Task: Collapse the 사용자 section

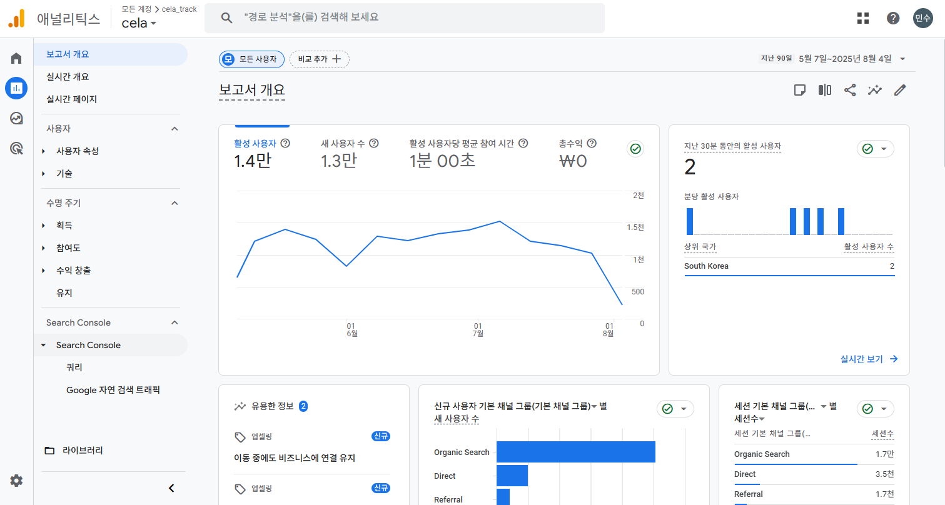Action: [174, 129]
